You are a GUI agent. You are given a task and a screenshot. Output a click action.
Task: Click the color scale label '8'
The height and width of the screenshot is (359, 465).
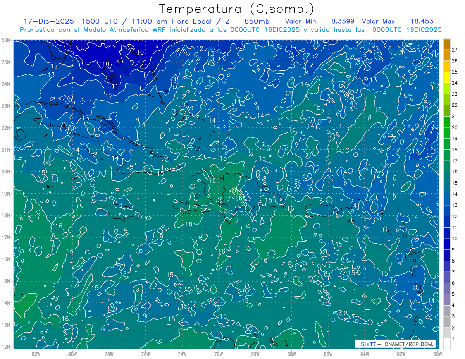pyautogui.click(x=453, y=261)
